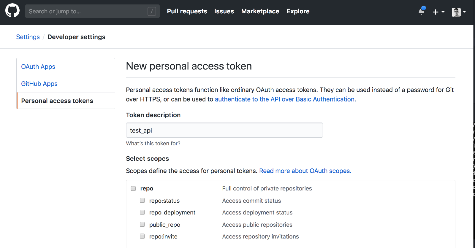Expand the profile menu dropdown arrow
475x248 pixels.
click(464, 12)
